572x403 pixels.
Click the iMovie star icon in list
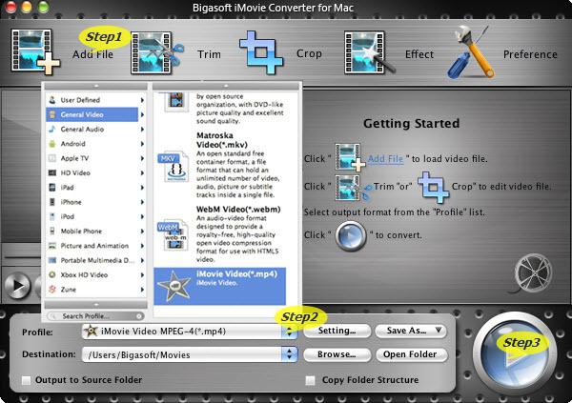pyautogui.click(x=174, y=287)
